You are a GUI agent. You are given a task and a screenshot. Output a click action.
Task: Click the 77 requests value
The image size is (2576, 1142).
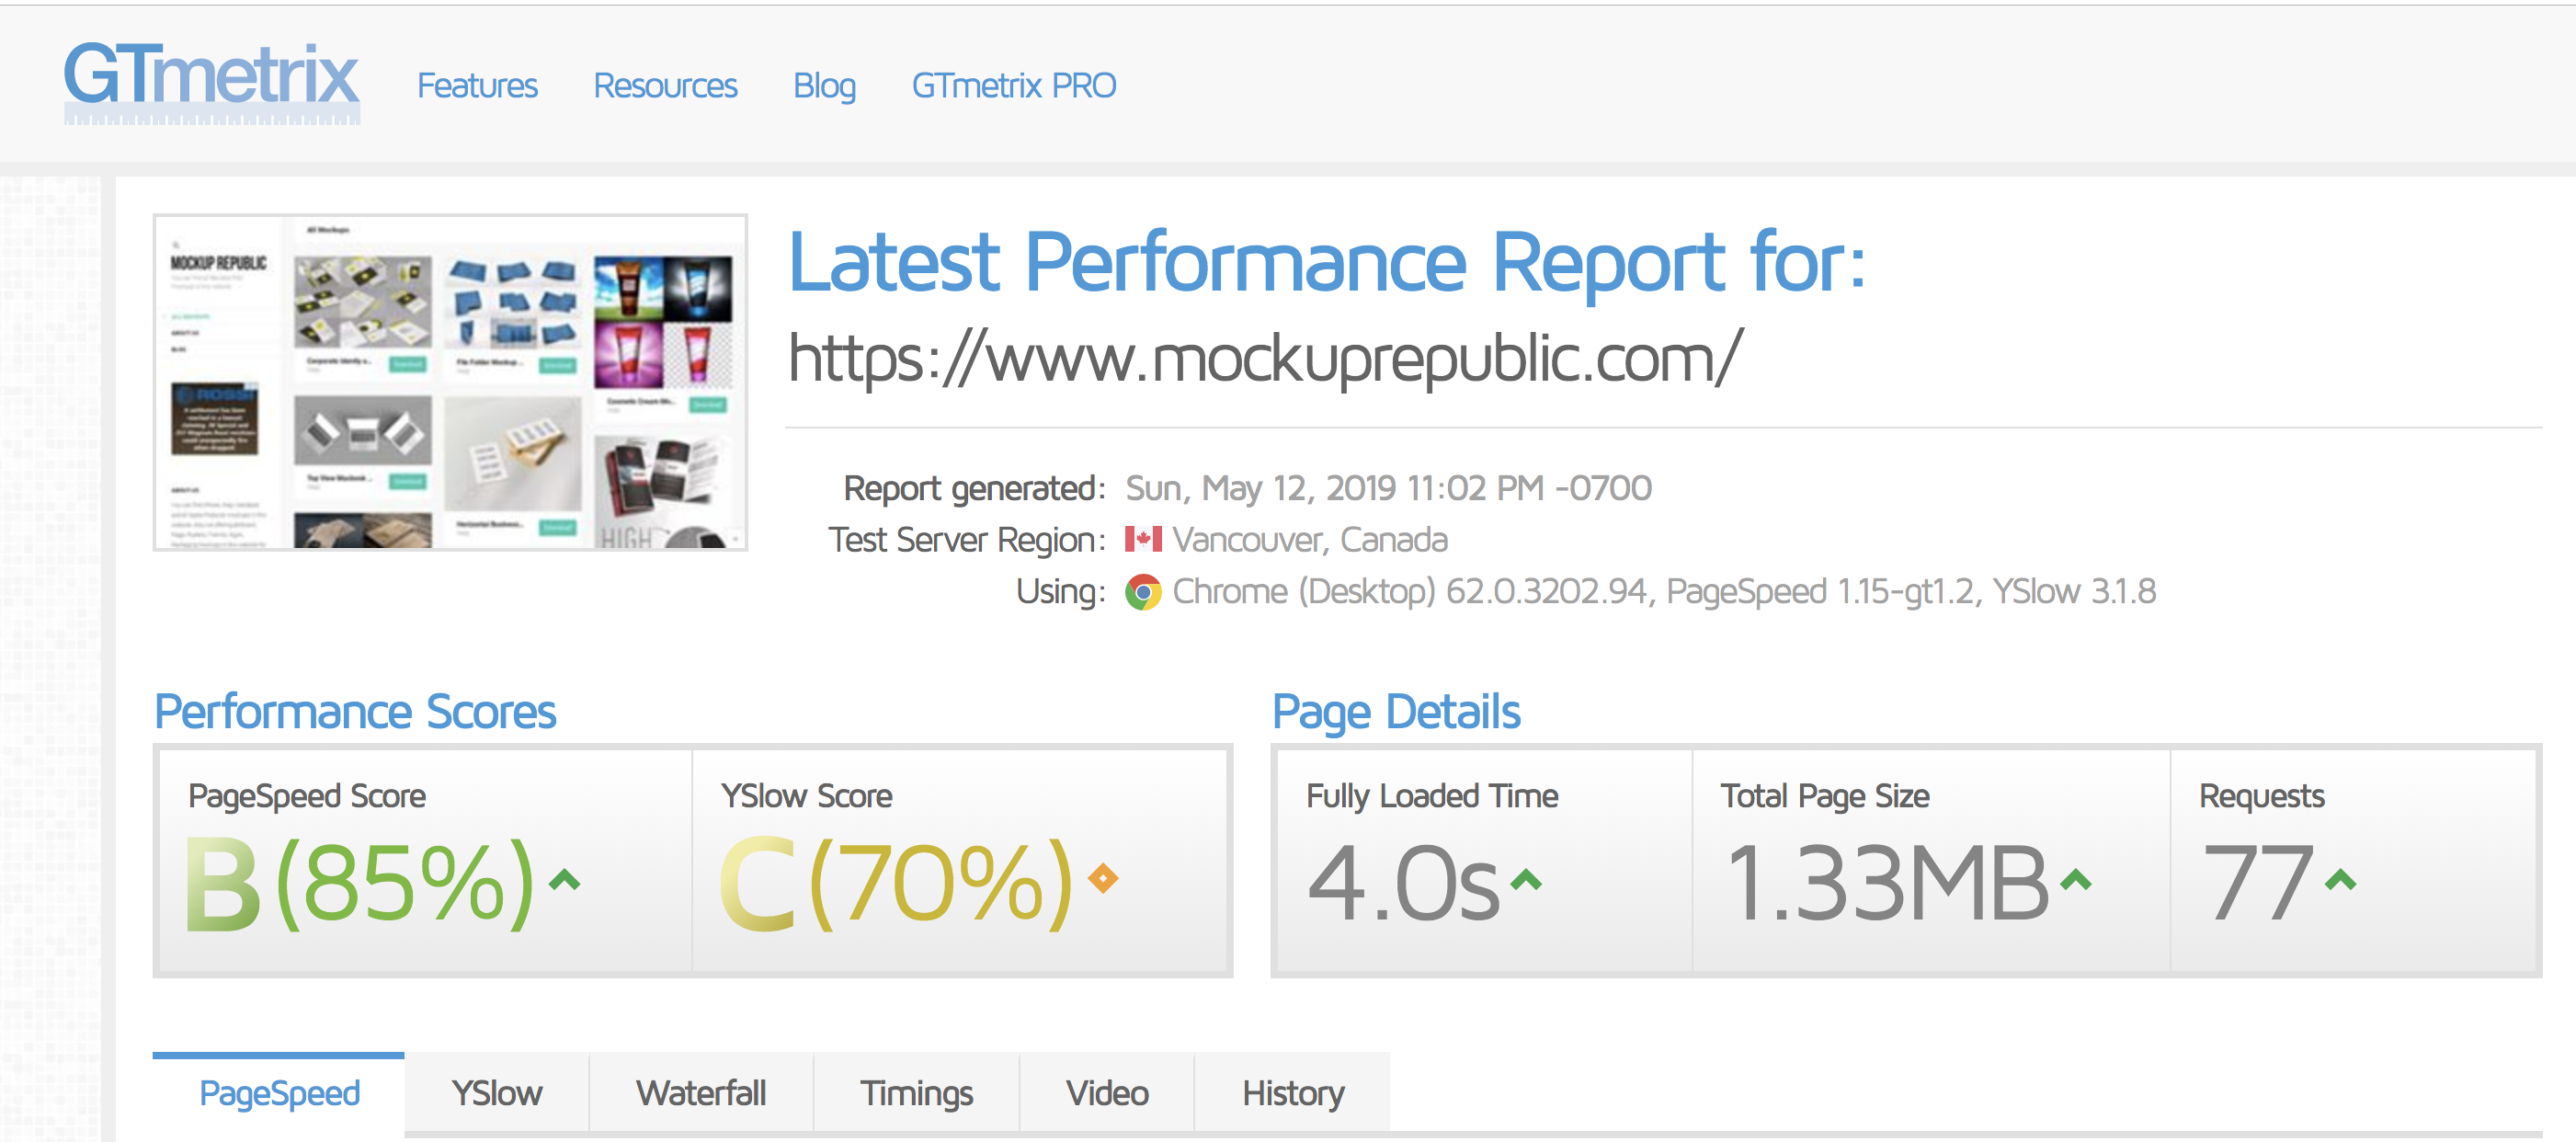2258,884
